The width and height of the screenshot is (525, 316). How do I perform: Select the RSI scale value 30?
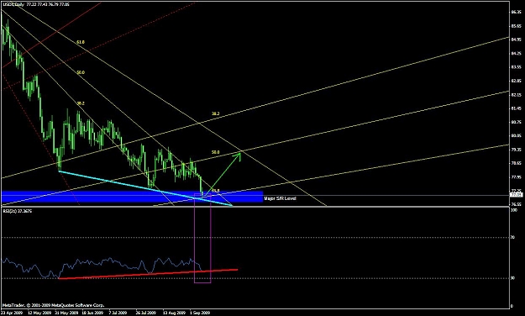pos(513,278)
